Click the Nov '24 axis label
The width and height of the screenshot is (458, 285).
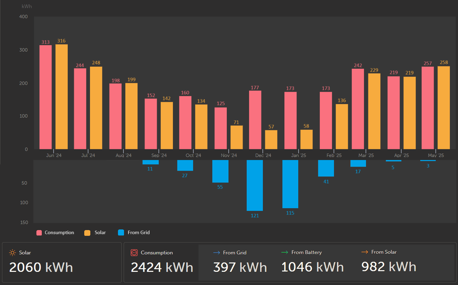click(229, 155)
